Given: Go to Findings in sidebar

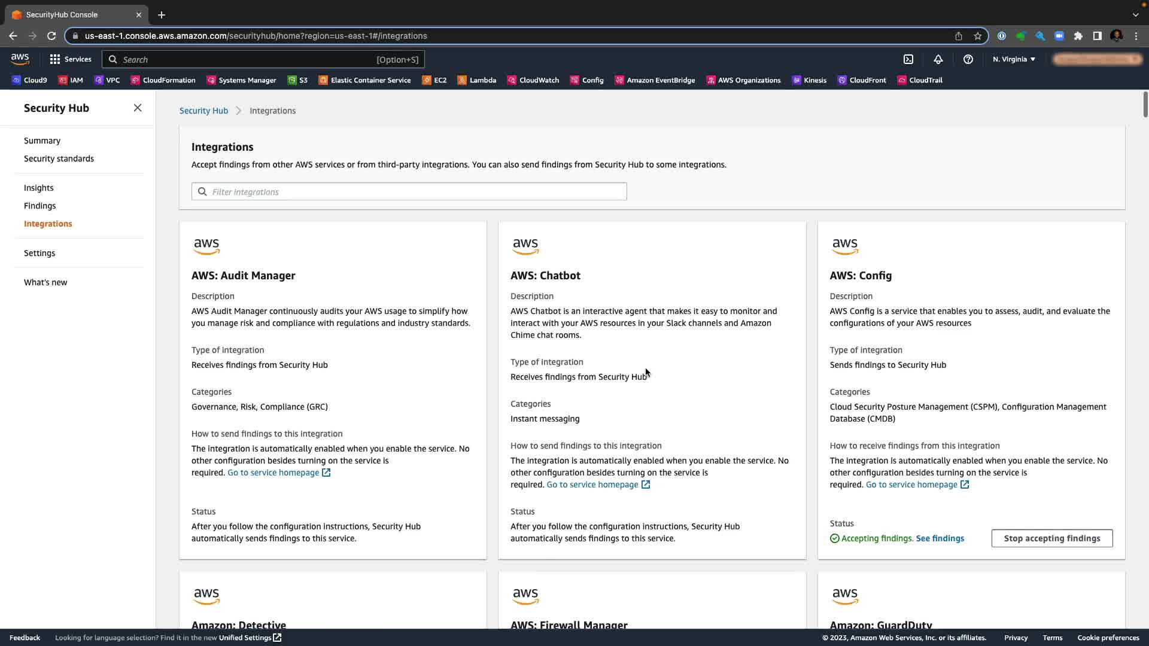Looking at the screenshot, I should point(39,206).
